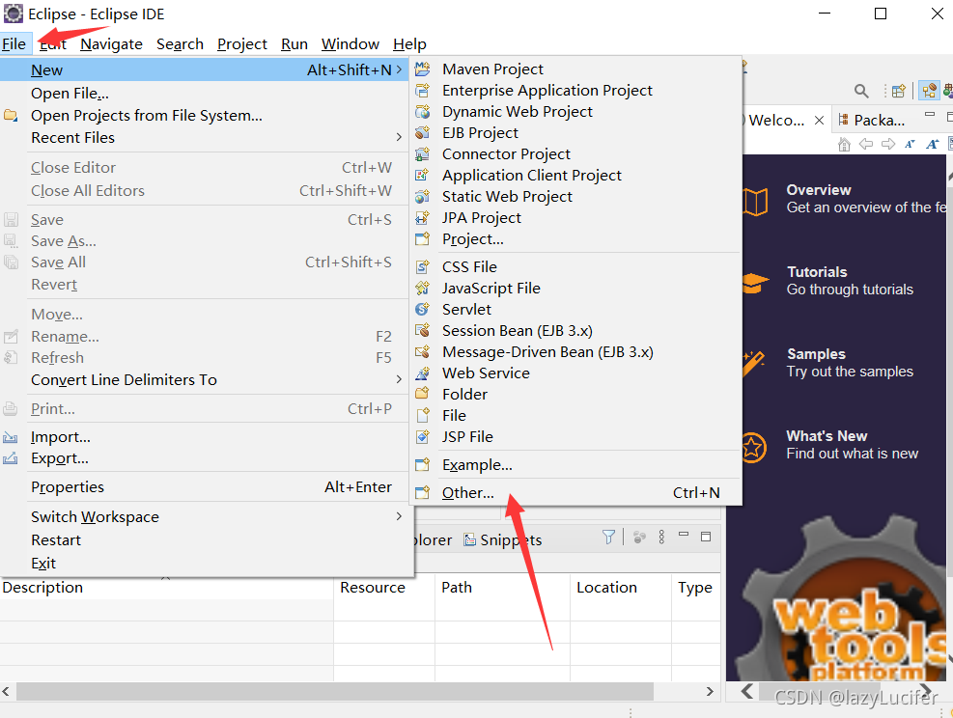
Task: Open the Help menu
Action: point(409,44)
